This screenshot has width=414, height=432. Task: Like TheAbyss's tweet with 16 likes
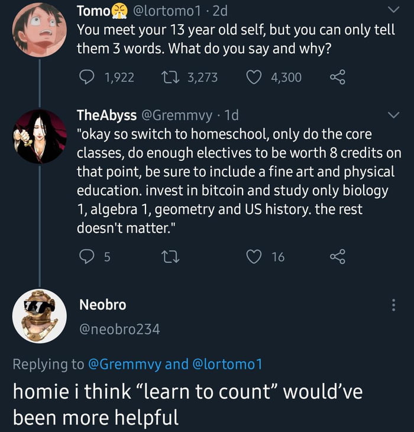tap(255, 256)
